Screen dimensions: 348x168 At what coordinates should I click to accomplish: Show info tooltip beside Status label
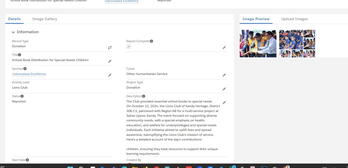pos(22,96)
